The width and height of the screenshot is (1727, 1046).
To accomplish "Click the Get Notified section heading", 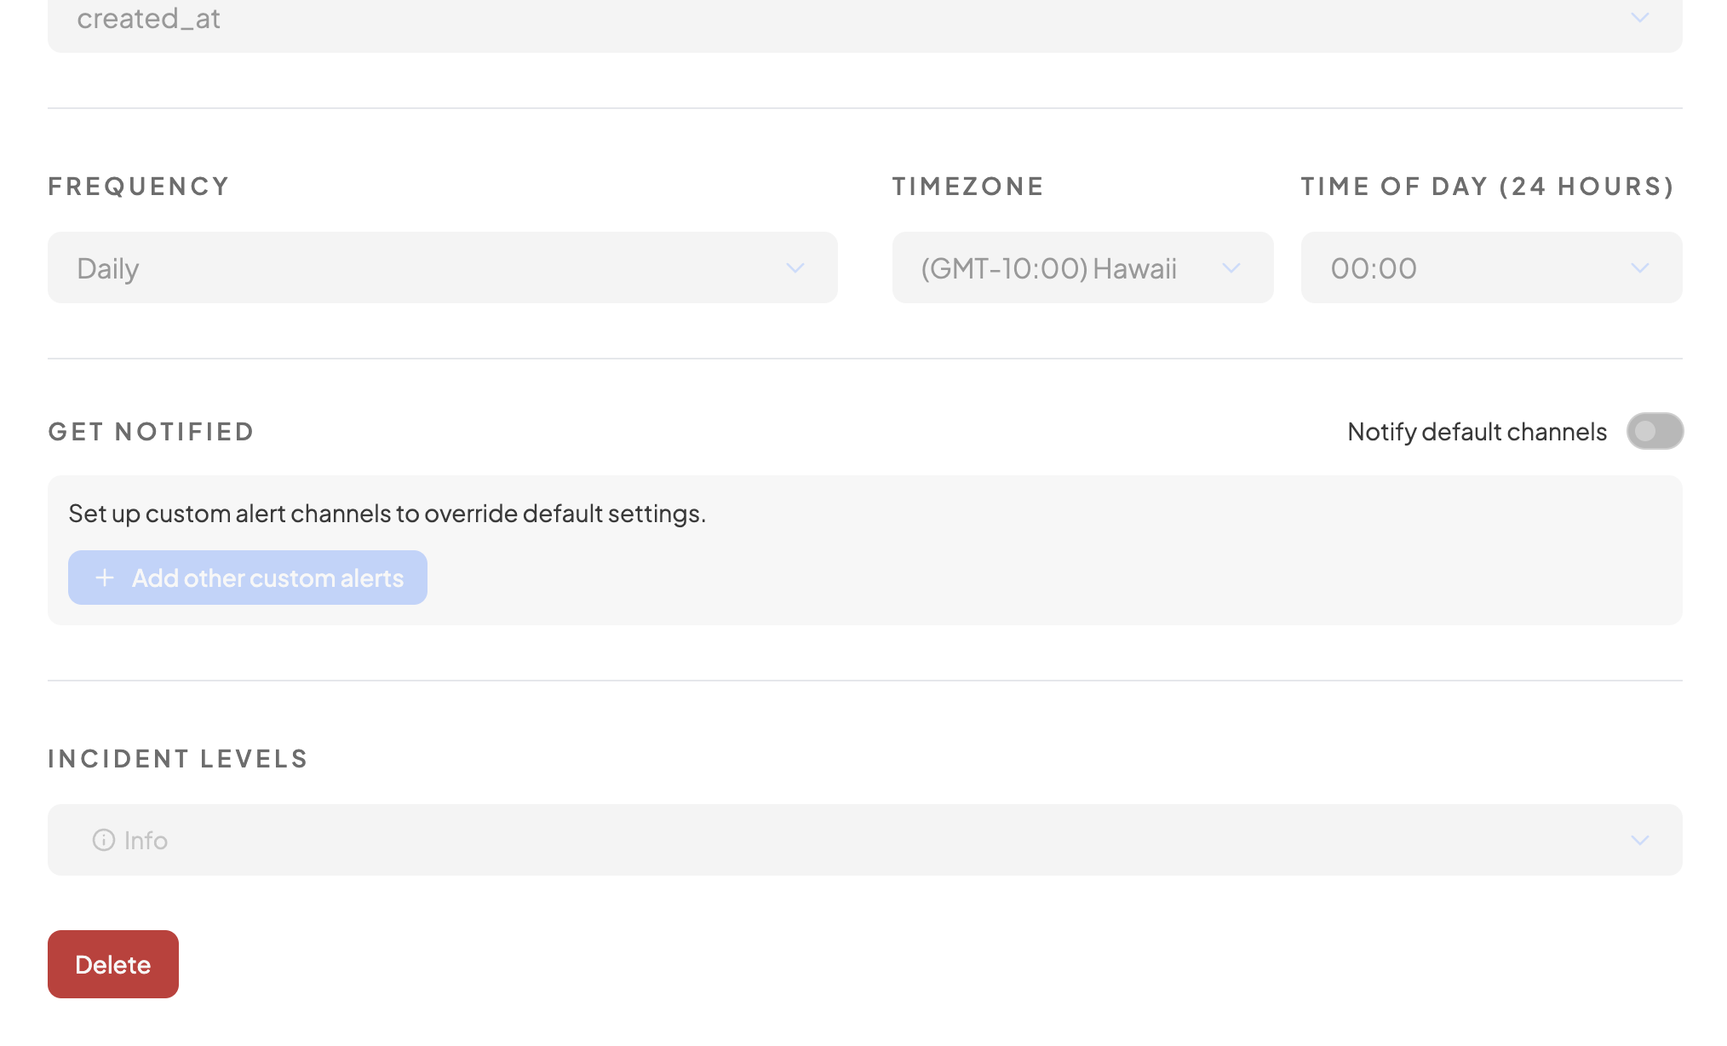I will (151, 432).
